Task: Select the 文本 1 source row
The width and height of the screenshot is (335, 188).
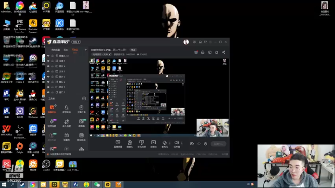Action: pos(67,71)
